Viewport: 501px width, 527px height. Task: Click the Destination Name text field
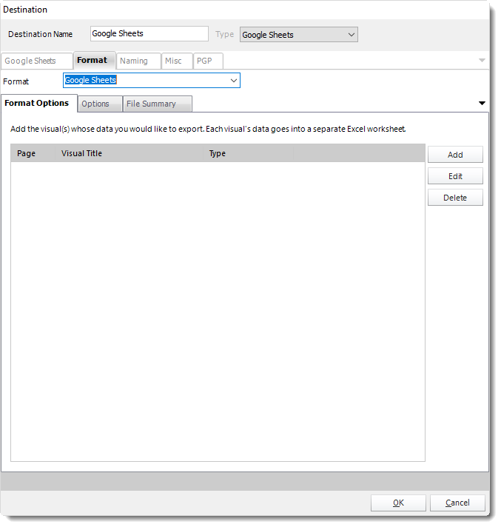point(149,33)
